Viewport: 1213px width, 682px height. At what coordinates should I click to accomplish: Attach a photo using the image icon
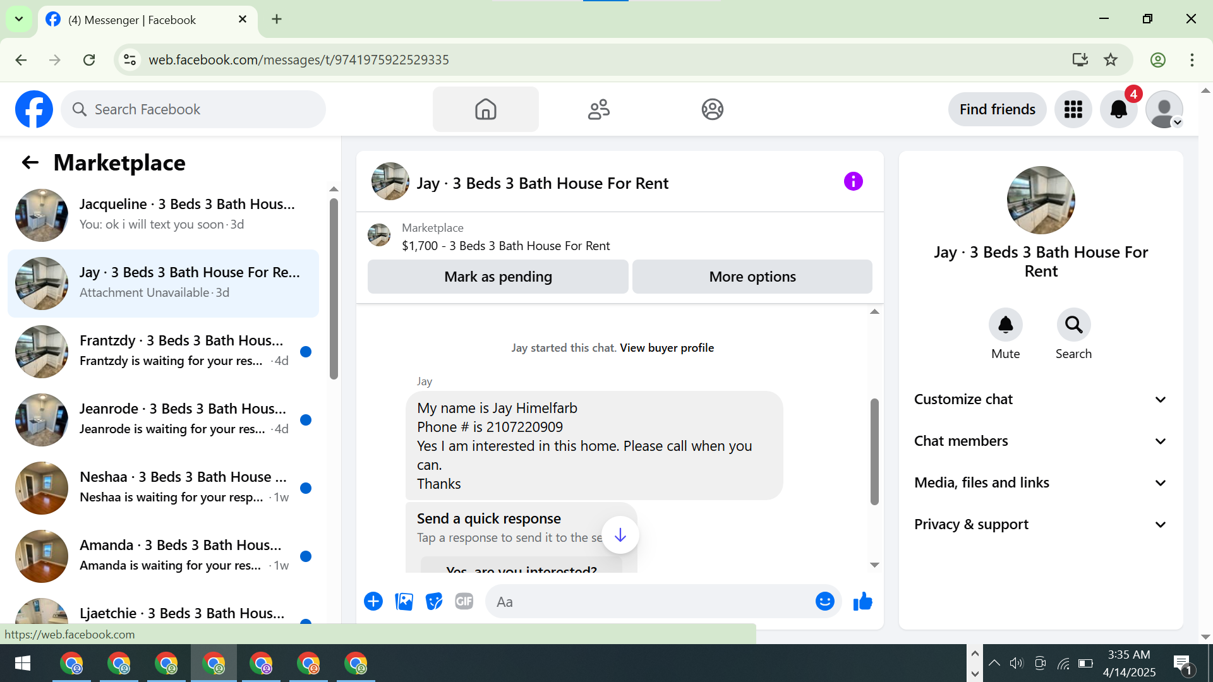pos(404,602)
